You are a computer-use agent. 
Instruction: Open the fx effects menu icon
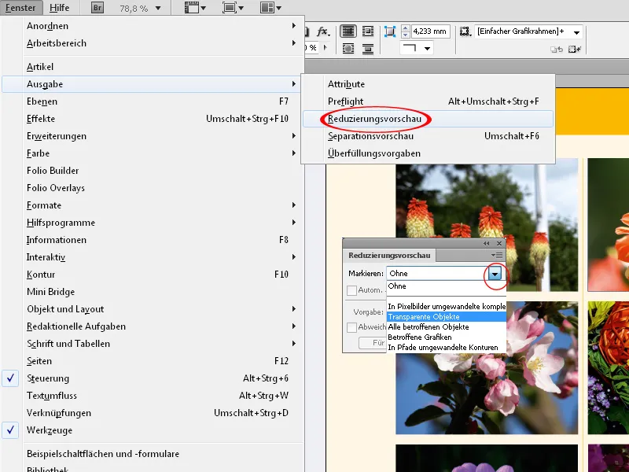coord(322,31)
